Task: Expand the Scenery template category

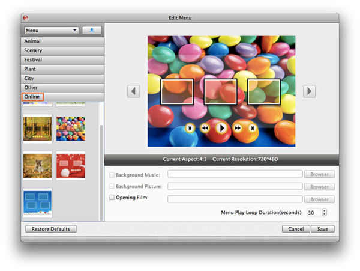Action: 62,50
